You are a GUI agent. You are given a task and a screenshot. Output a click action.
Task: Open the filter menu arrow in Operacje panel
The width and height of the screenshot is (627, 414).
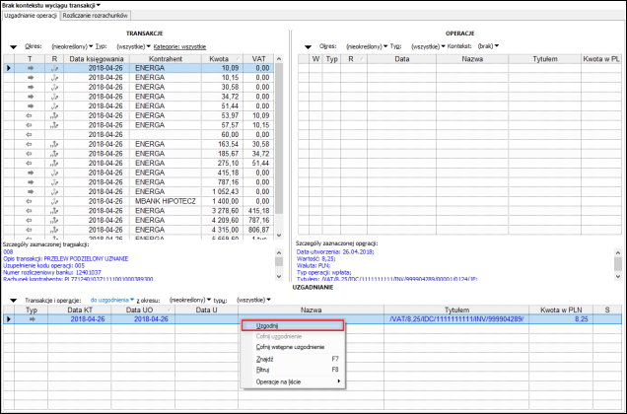click(x=307, y=46)
